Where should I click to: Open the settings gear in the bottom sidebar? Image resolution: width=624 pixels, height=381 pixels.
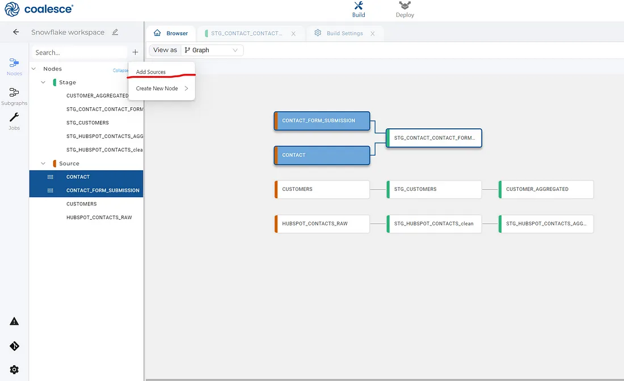click(14, 369)
